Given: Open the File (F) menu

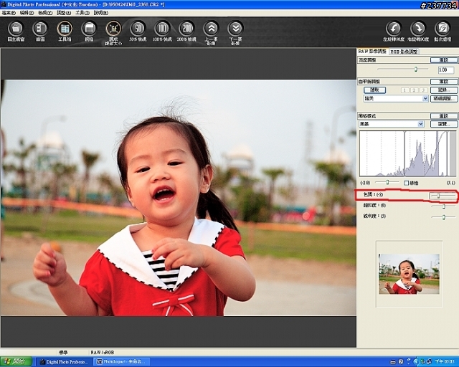Looking at the screenshot, I should pos(9,13).
